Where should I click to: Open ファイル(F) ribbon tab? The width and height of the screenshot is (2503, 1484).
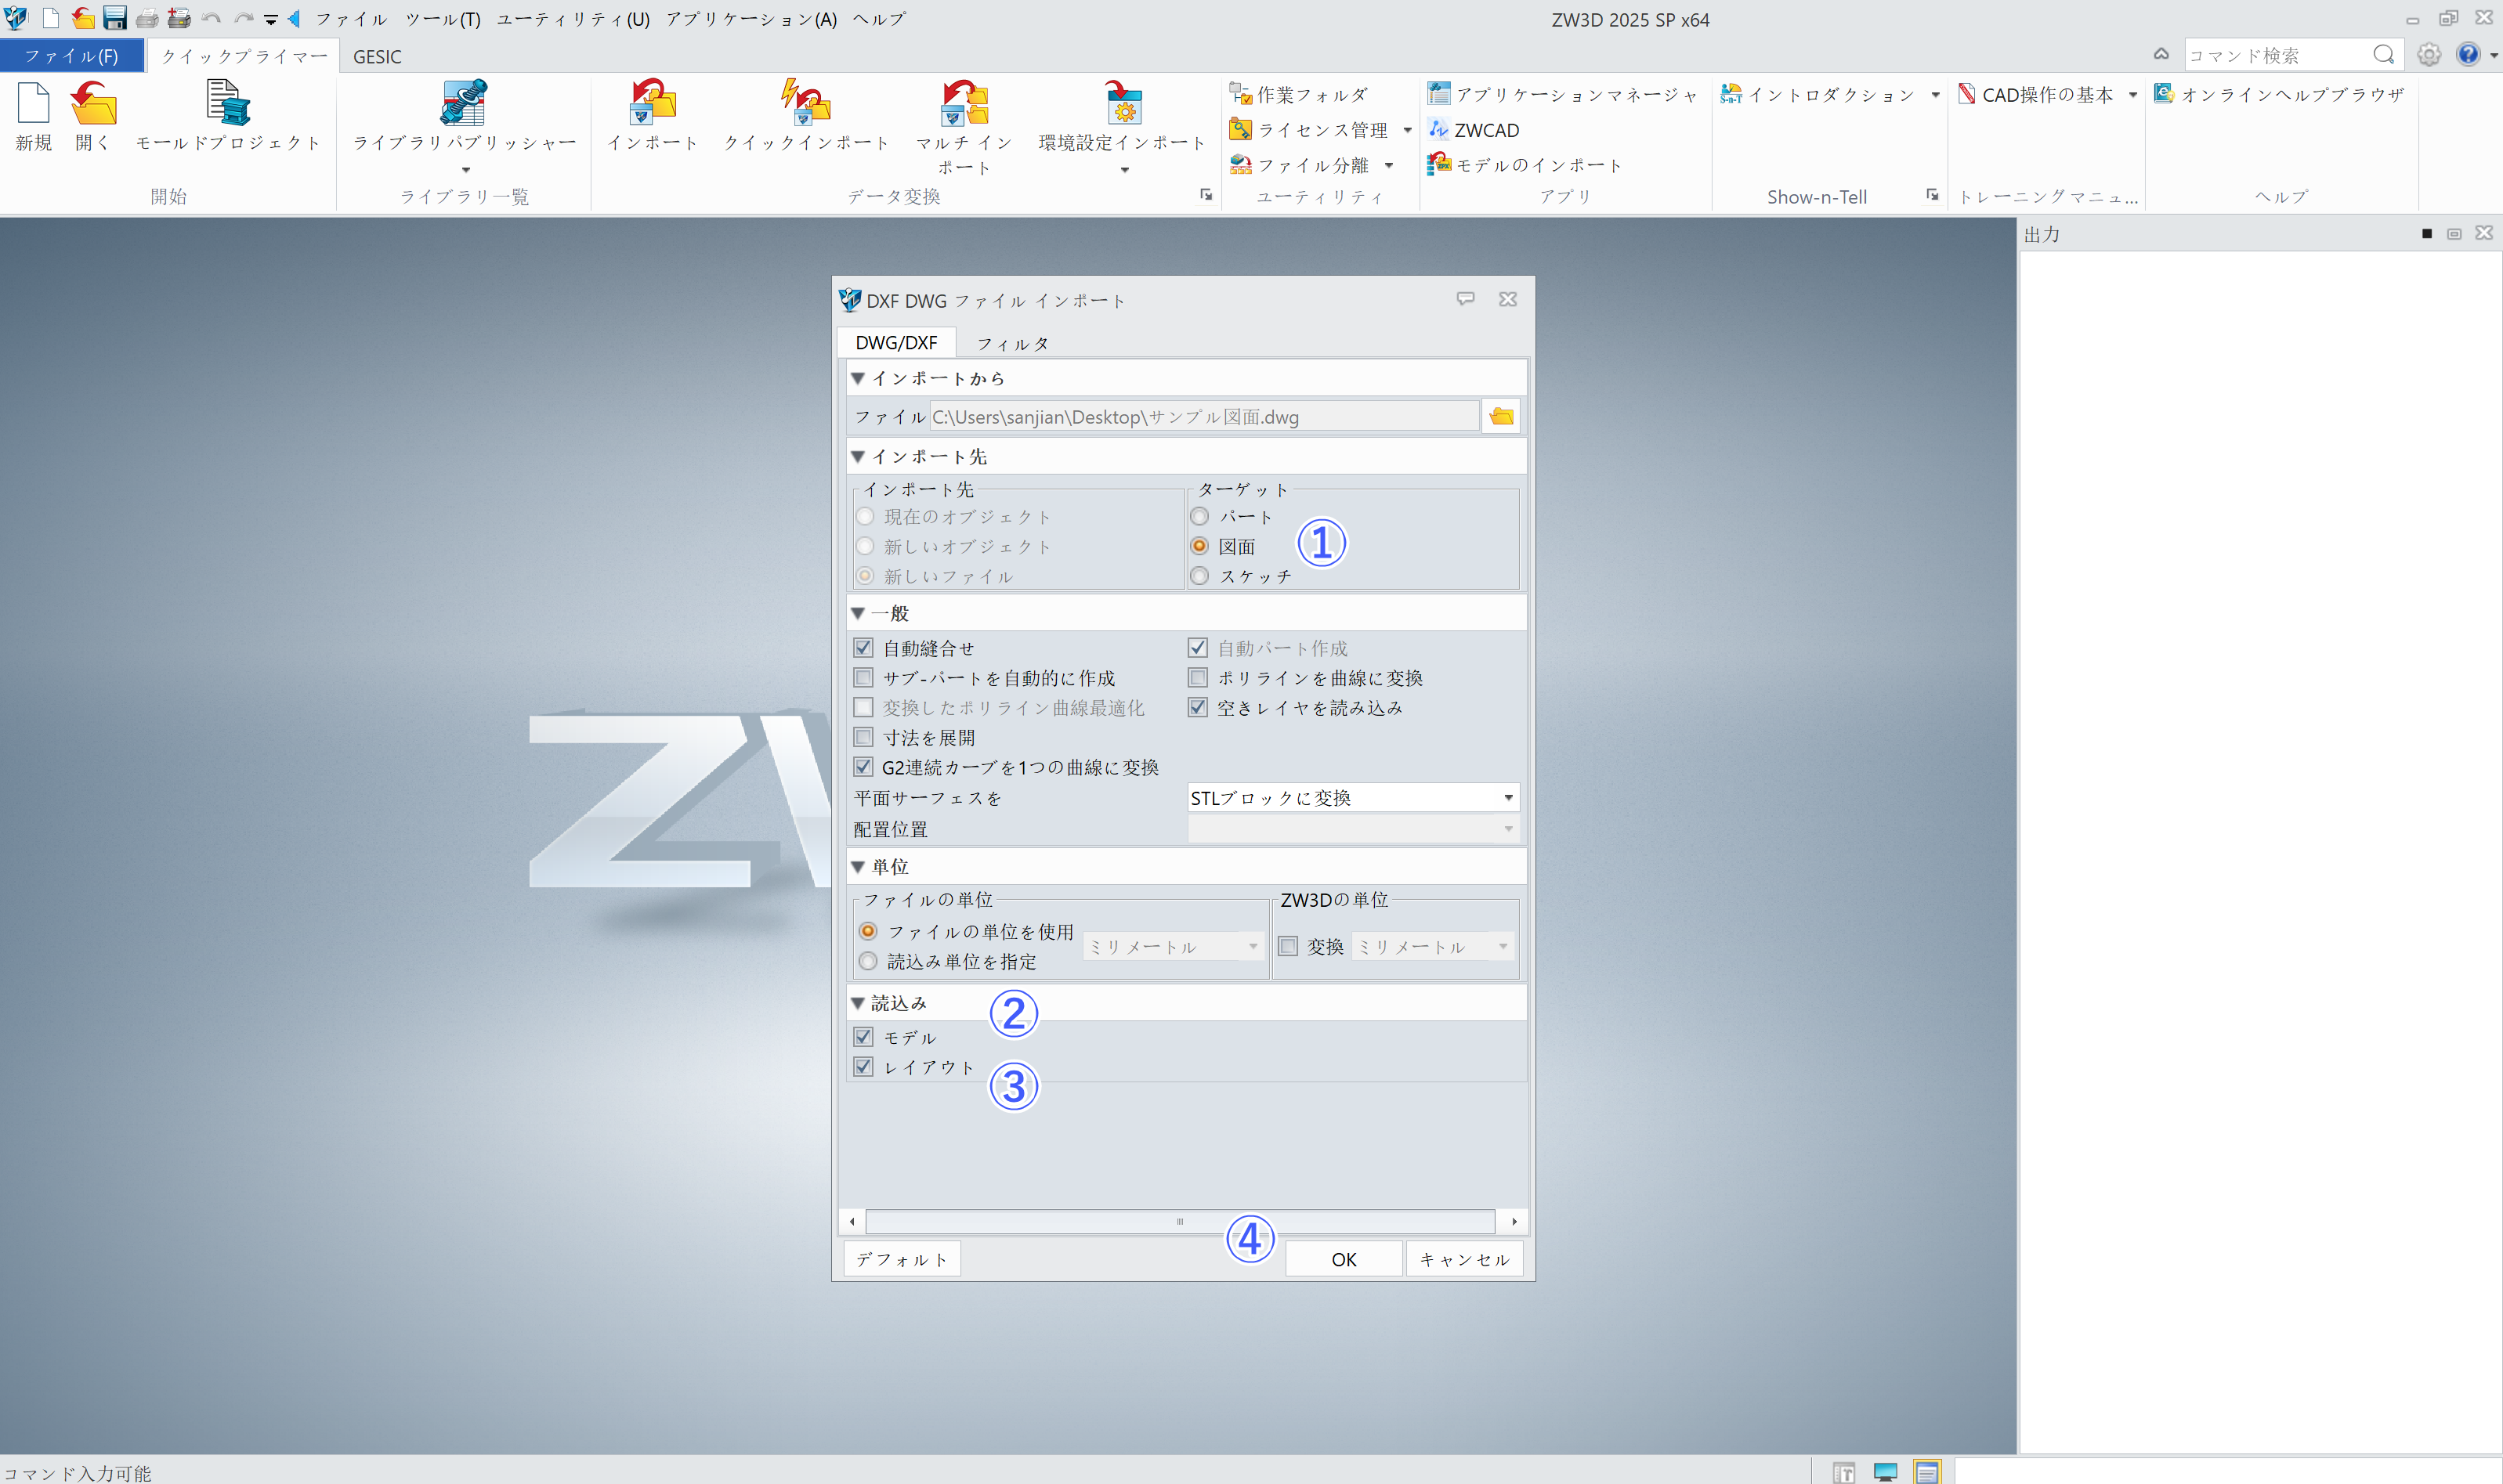point(71,56)
